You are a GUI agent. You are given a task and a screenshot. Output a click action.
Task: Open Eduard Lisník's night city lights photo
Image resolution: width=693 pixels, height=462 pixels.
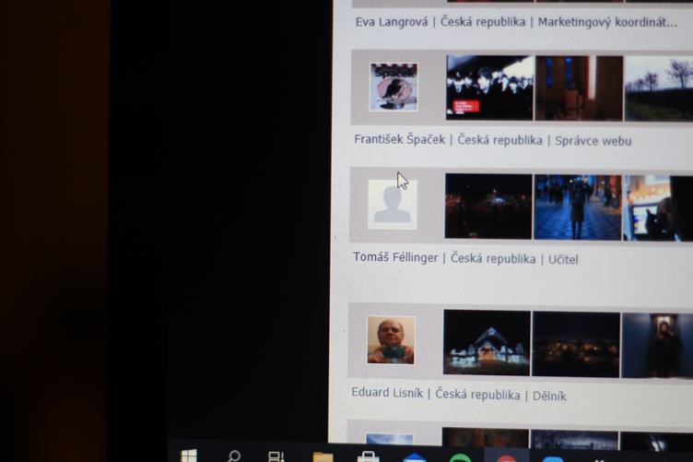[x=576, y=344]
